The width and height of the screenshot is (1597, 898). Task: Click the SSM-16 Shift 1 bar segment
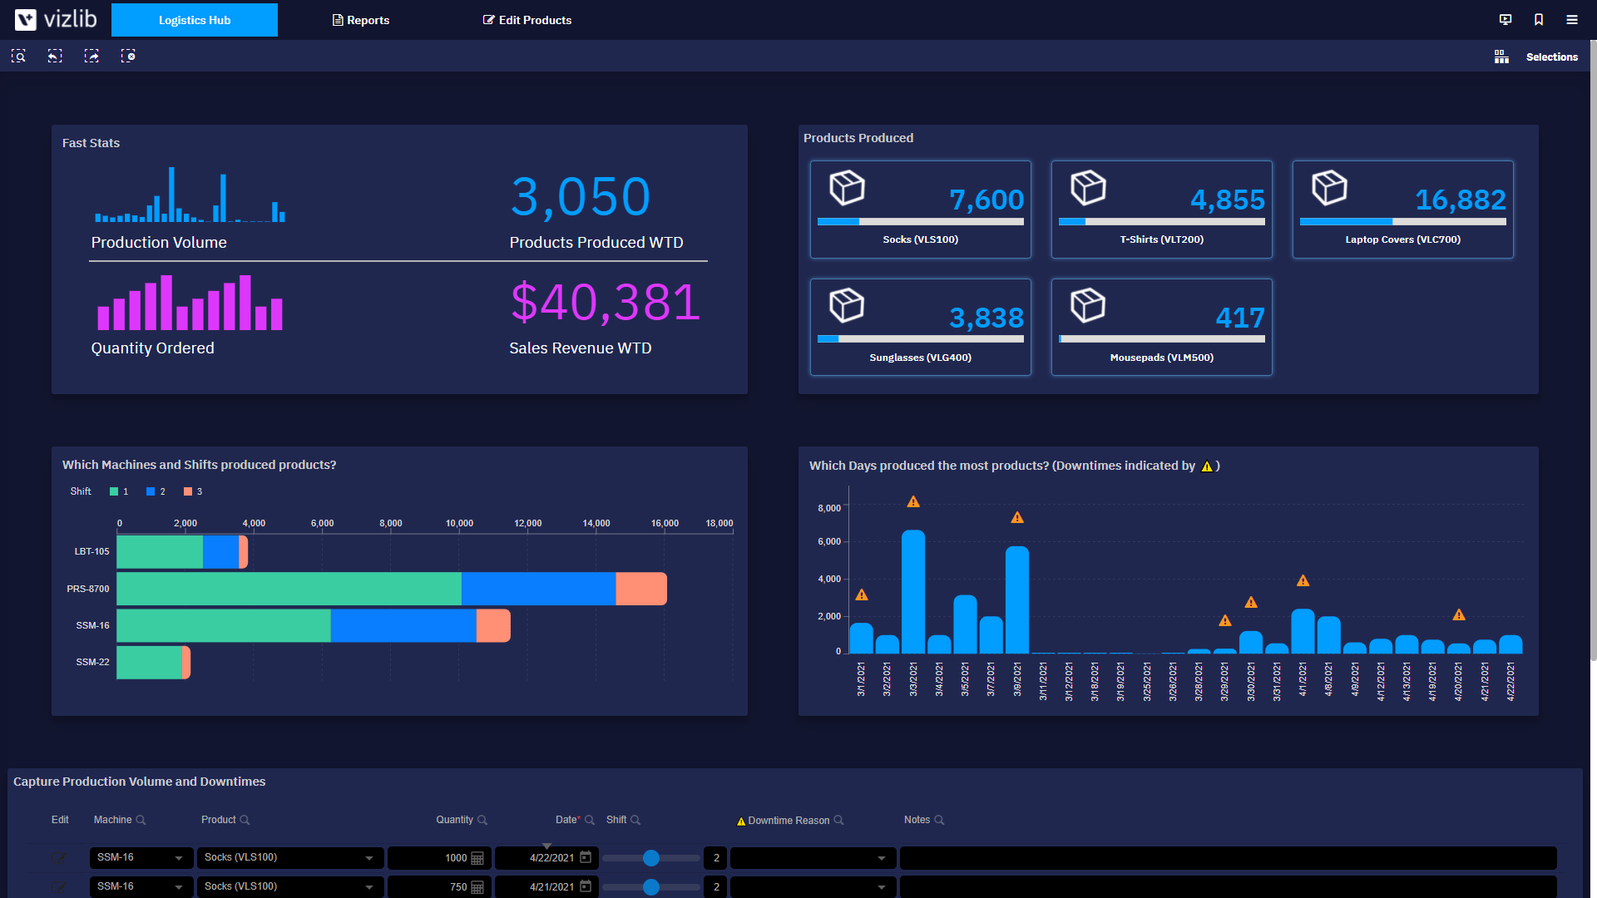tap(224, 625)
